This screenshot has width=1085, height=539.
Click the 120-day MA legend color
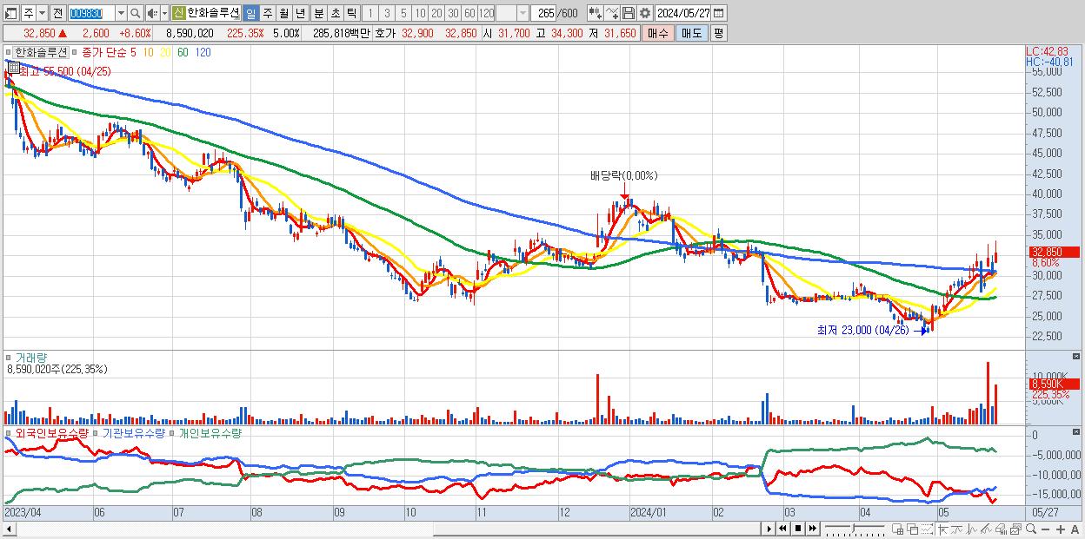[x=203, y=53]
